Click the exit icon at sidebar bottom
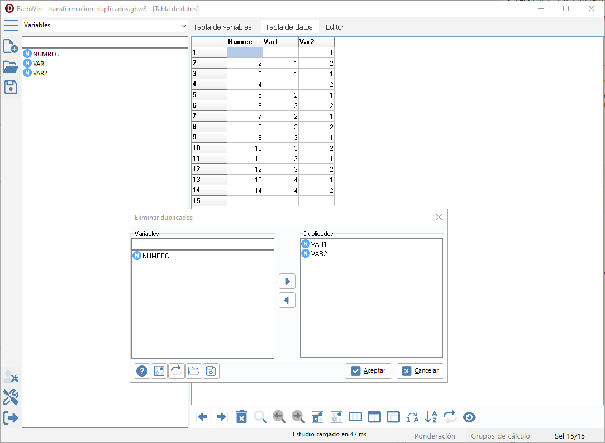The width and height of the screenshot is (605, 443). click(x=11, y=417)
